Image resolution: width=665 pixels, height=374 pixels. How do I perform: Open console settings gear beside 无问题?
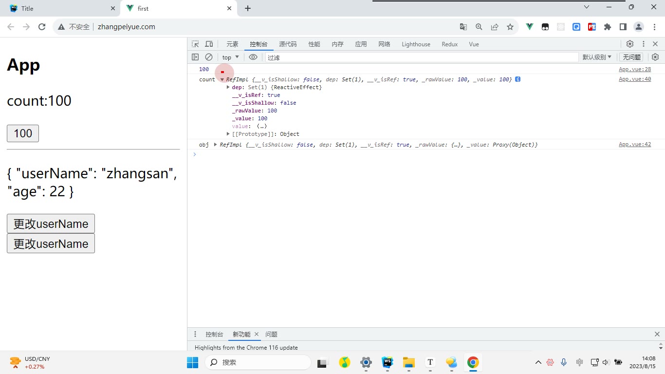pos(655,57)
